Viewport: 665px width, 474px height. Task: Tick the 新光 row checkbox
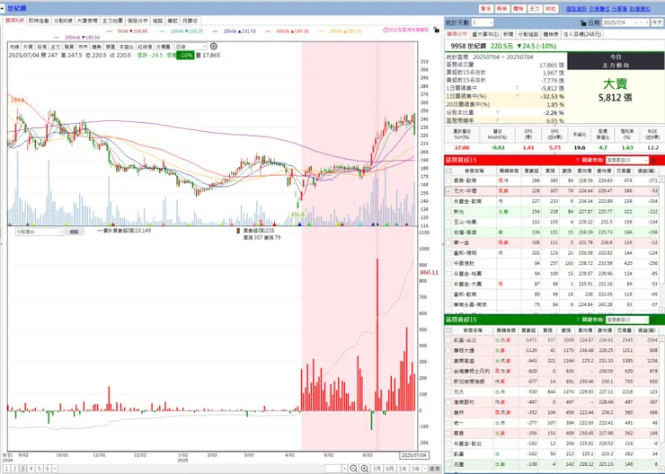448,212
